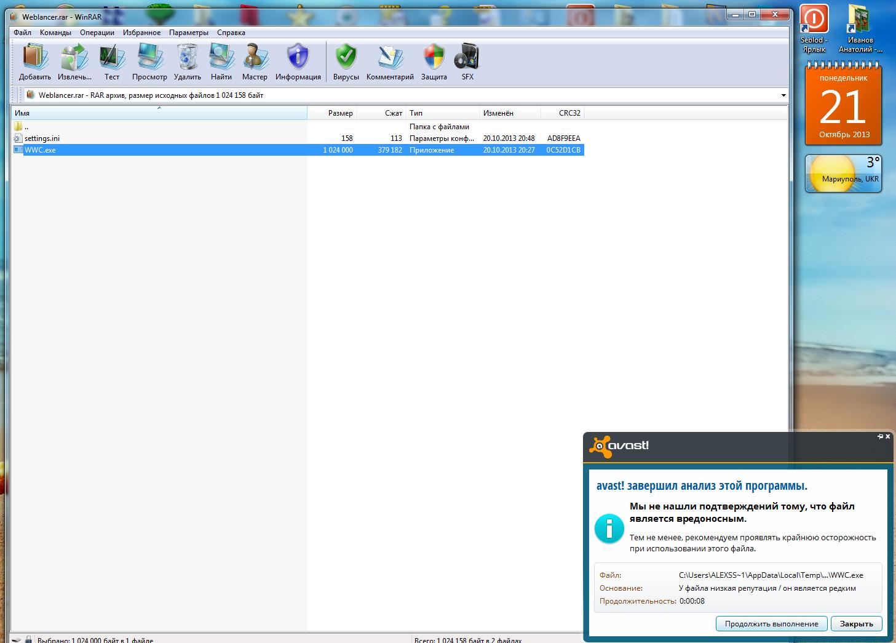Open the Файл menu
Image resolution: width=896 pixels, height=643 pixels.
coord(22,33)
